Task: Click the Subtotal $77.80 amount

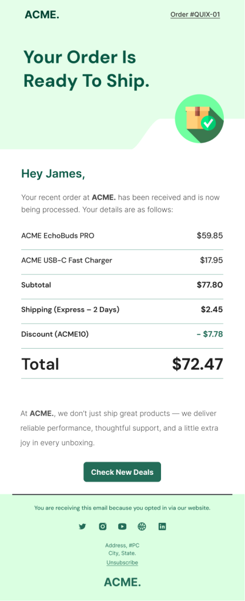Action: coord(210,285)
